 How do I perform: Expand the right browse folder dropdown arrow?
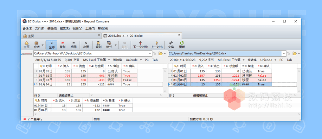299,54
